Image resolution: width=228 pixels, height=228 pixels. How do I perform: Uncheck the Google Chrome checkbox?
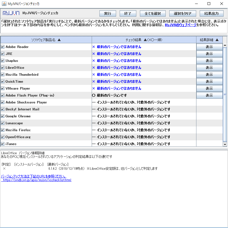pyautogui.click(x=2, y=116)
